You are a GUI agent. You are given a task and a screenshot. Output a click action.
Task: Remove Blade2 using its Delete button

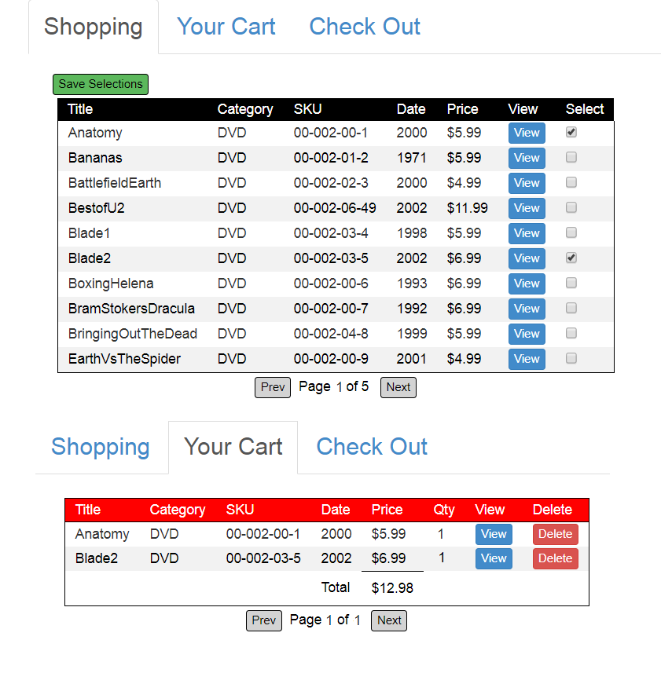tap(555, 558)
